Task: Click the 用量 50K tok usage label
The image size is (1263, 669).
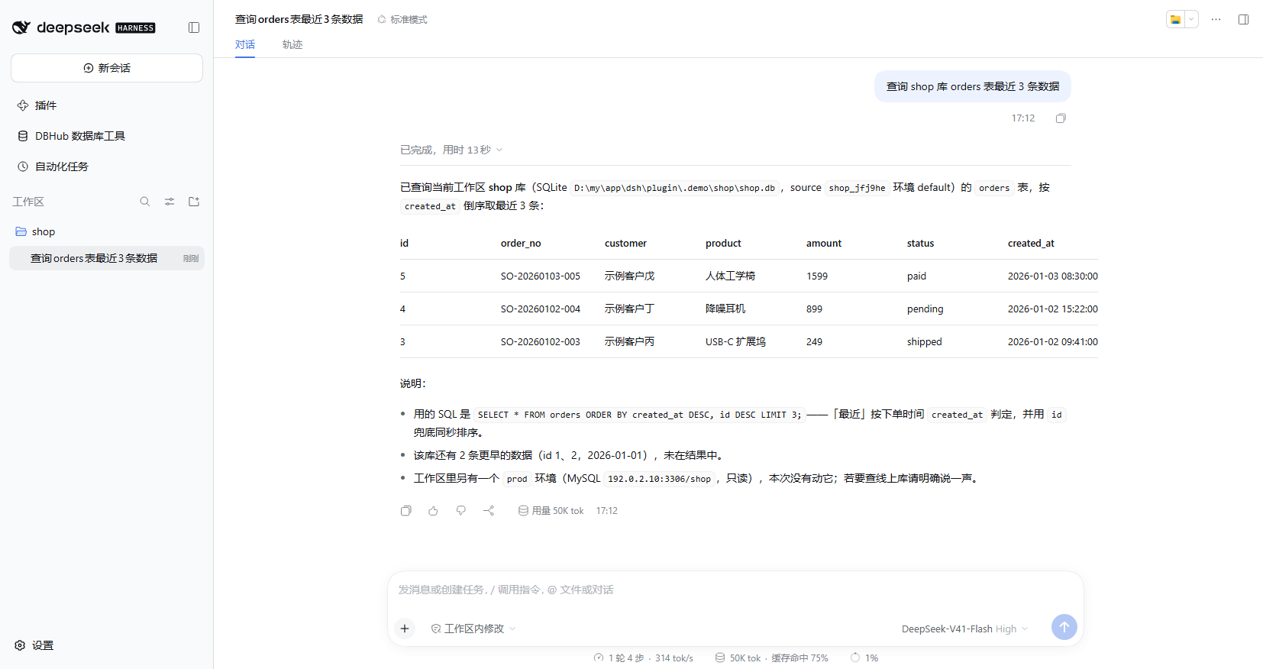Action: (551, 511)
